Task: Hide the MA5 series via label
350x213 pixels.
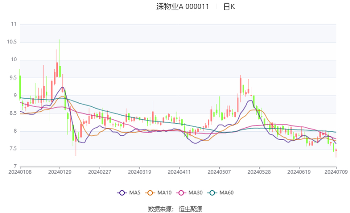Action: point(135,193)
